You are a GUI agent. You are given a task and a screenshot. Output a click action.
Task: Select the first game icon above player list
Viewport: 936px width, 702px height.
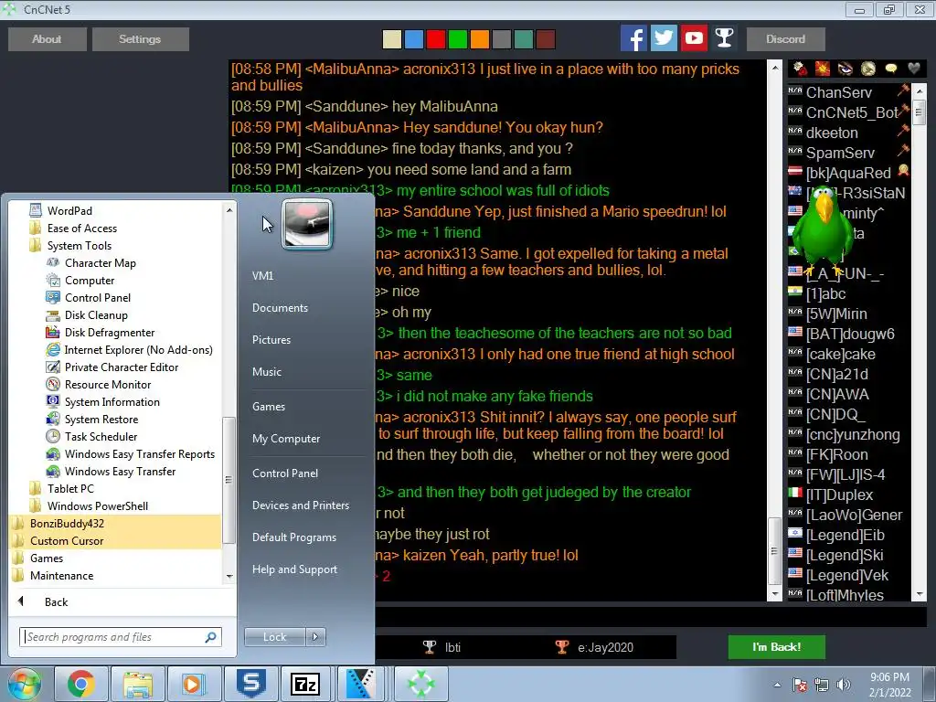(x=800, y=69)
